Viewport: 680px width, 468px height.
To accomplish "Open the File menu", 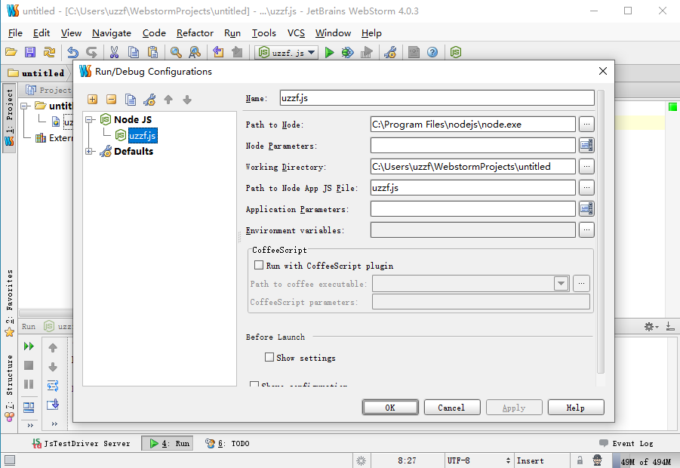I will (15, 33).
